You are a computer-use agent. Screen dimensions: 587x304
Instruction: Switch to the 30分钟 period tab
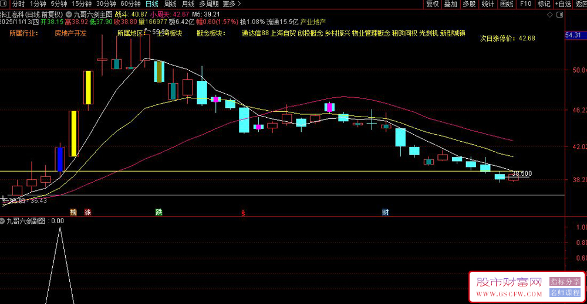click(106, 4)
